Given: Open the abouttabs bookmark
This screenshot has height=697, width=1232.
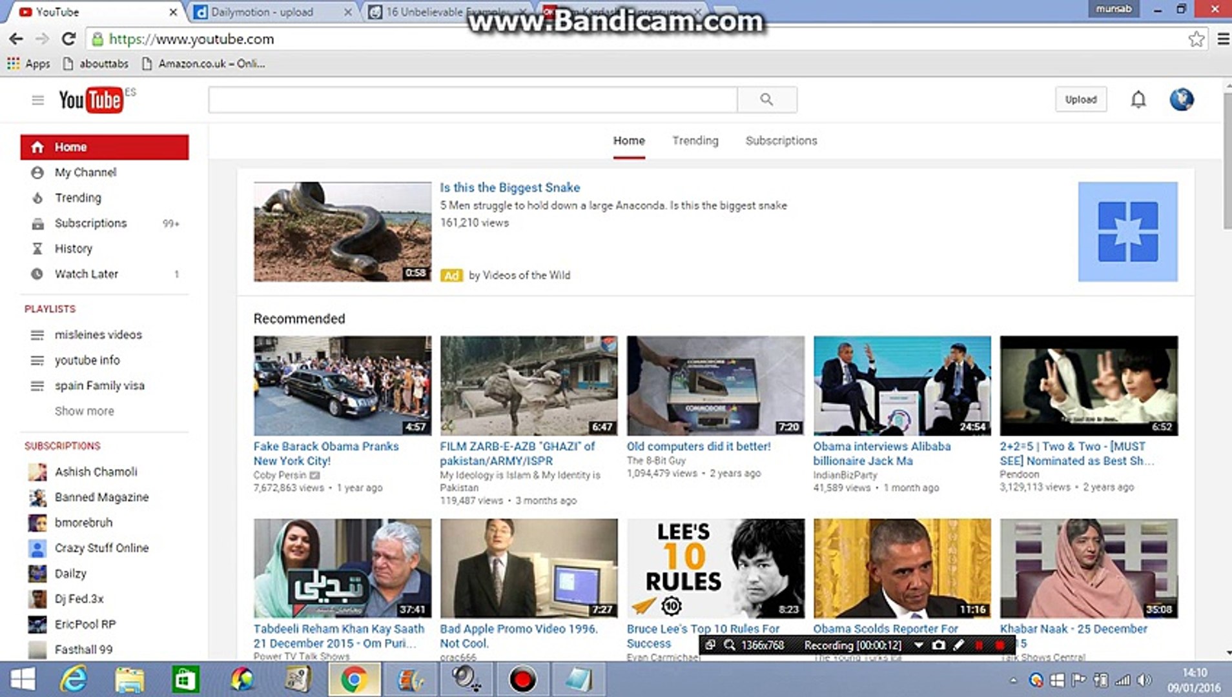Looking at the screenshot, I should pyautogui.click(x=95, y=63).
